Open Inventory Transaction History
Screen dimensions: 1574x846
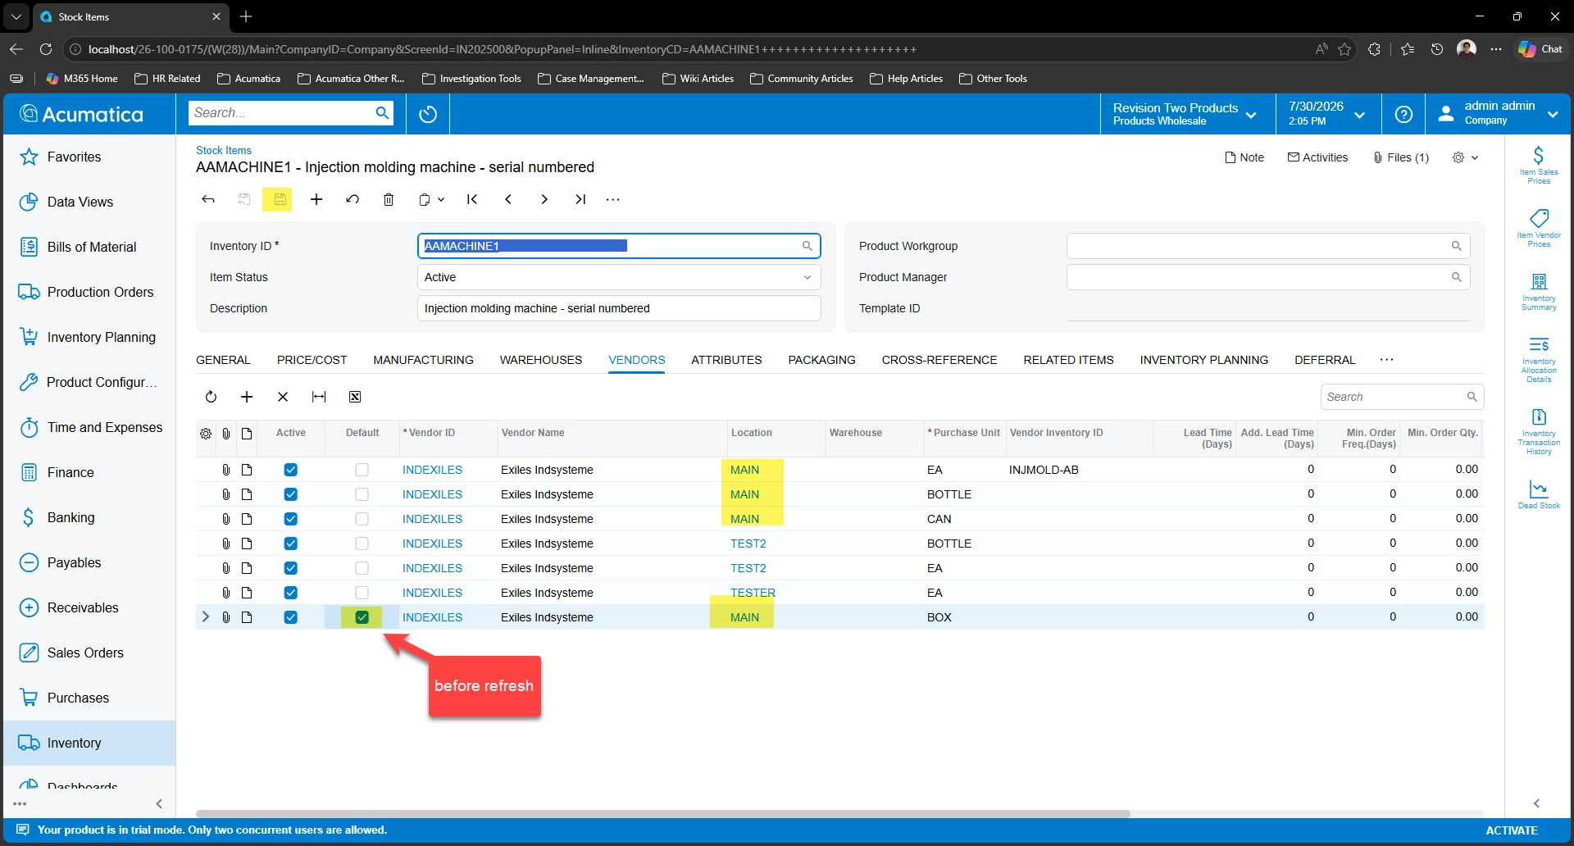[1539, 431]
